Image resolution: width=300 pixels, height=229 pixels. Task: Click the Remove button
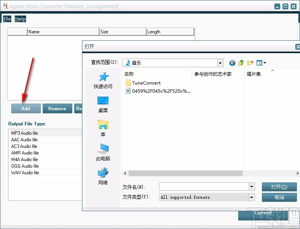click(x=58, y=109)
